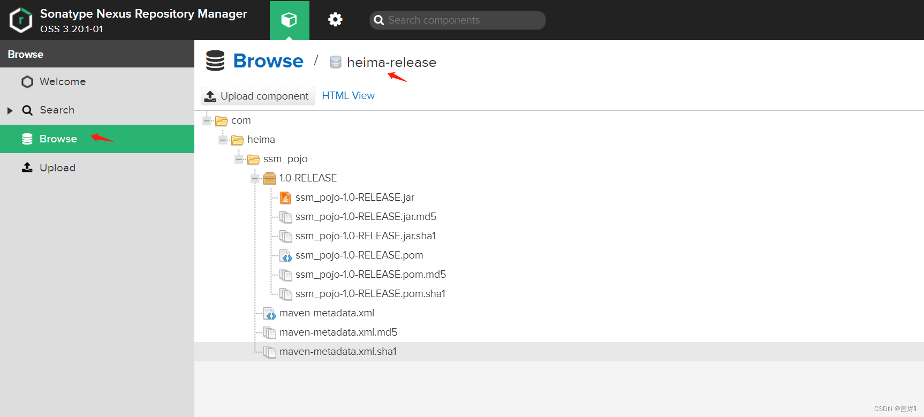Screen dimensions: 924x417
Task: Click the Browse breadcrumb heading
Action: coord(268,61)
